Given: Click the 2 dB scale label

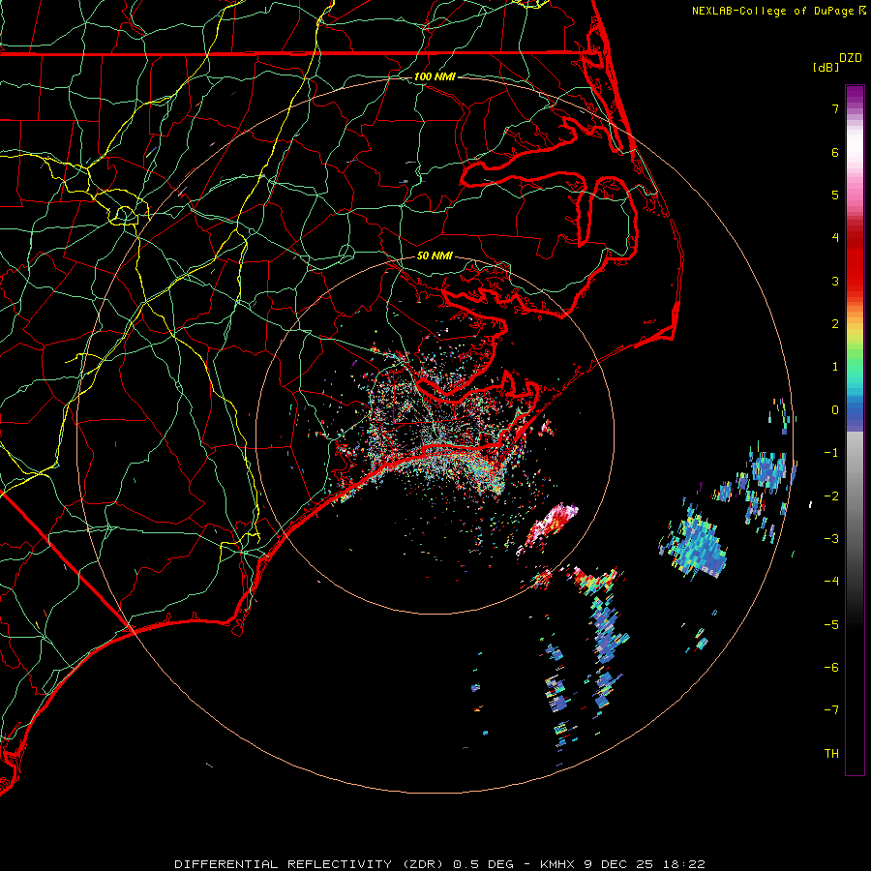Looking at the screenshot, I should coord(835,324).
